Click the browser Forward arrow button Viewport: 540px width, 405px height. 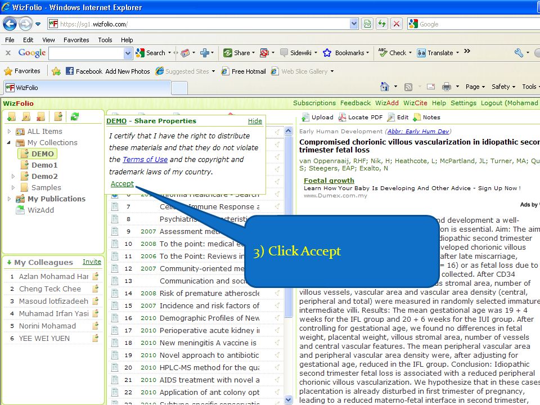coord(25,24)
